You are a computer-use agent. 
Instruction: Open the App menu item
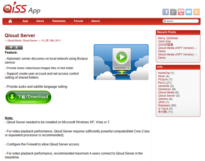(x=25, y=21)
